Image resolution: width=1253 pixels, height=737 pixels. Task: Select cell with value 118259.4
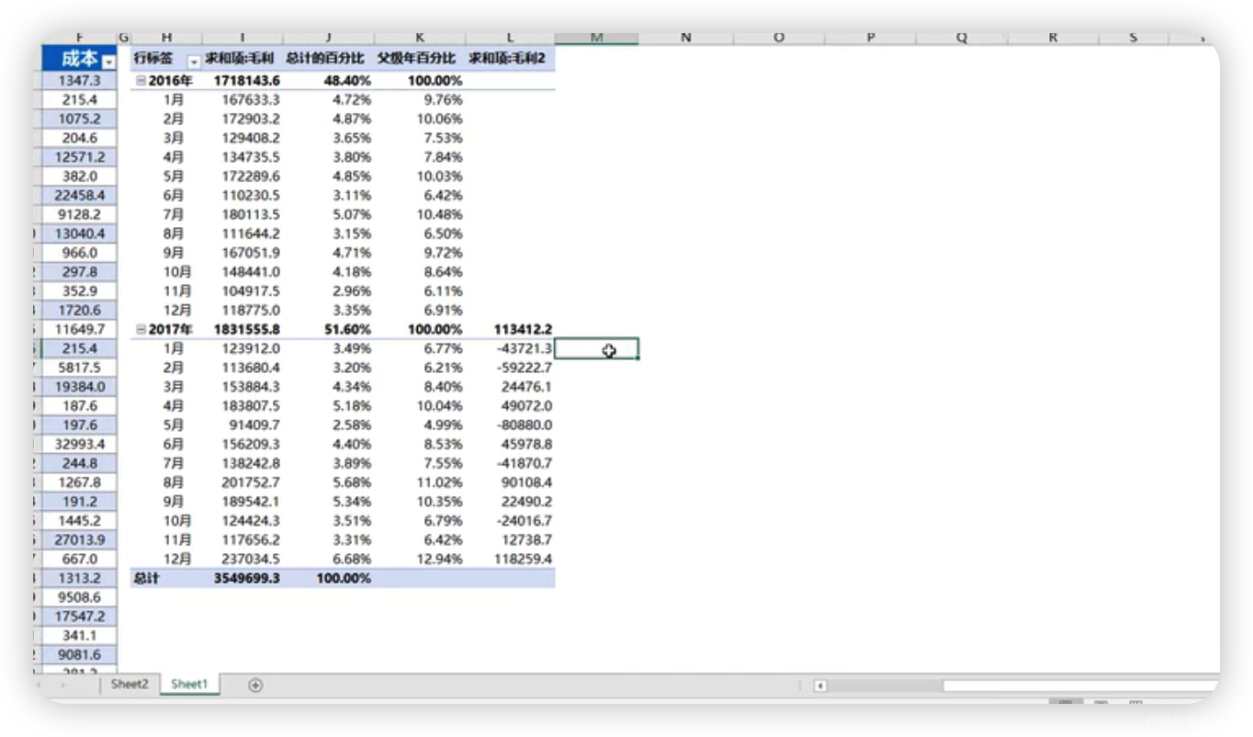(x=510, y=559)
